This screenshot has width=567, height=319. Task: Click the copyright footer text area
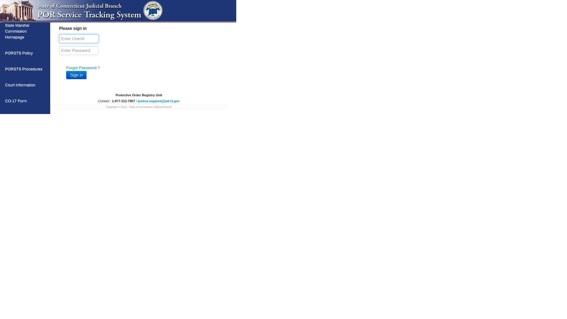pos(139,107)
